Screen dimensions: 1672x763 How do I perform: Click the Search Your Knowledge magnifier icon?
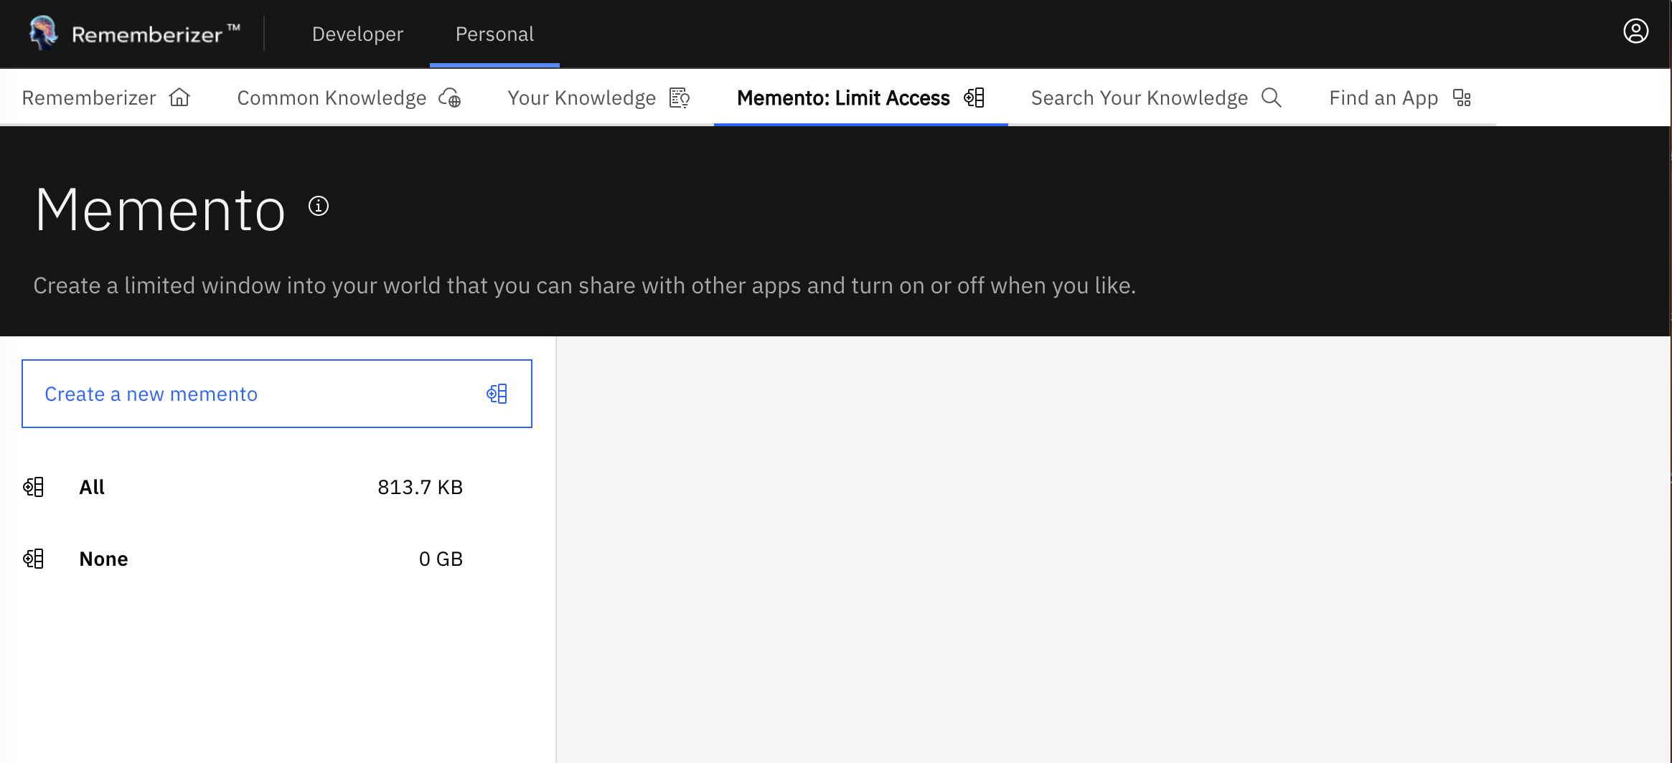(x=1271, y=98)
